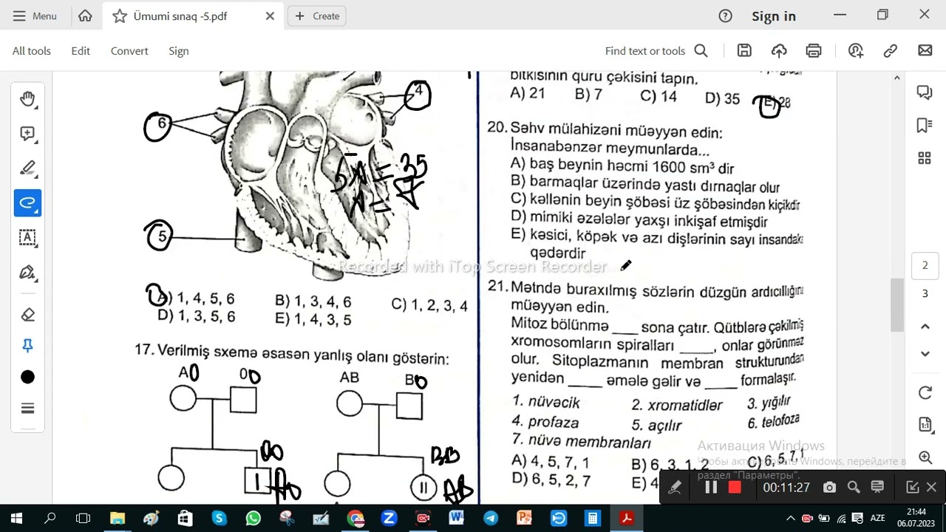The image size is (946, 532).
Task: Select the Ümumi sınaq -5.pdf tab
Action: 192,16
